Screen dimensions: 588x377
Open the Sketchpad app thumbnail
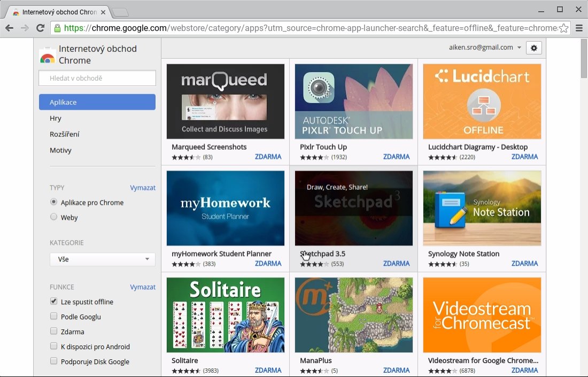pyautogui.click(x=354, y=208)
